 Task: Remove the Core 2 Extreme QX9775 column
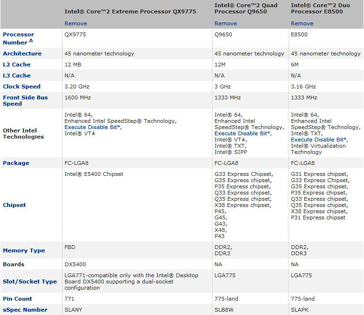[x=75, y=23]
